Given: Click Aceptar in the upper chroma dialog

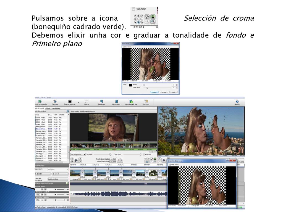Looking at the screenshot, I should pyautogui.click(x=154, y=92).
